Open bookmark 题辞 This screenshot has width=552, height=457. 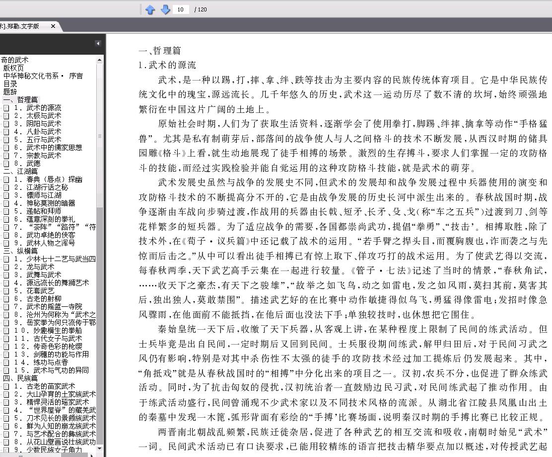point(10,91)
